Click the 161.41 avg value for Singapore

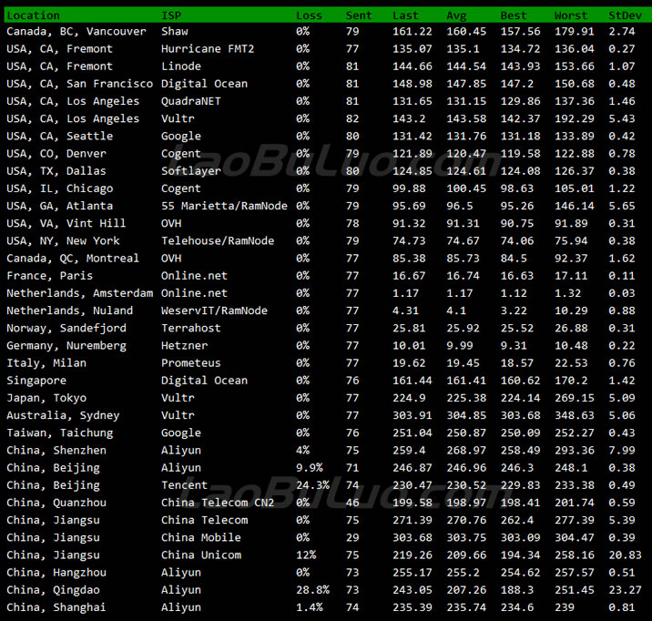pos(466,381)
